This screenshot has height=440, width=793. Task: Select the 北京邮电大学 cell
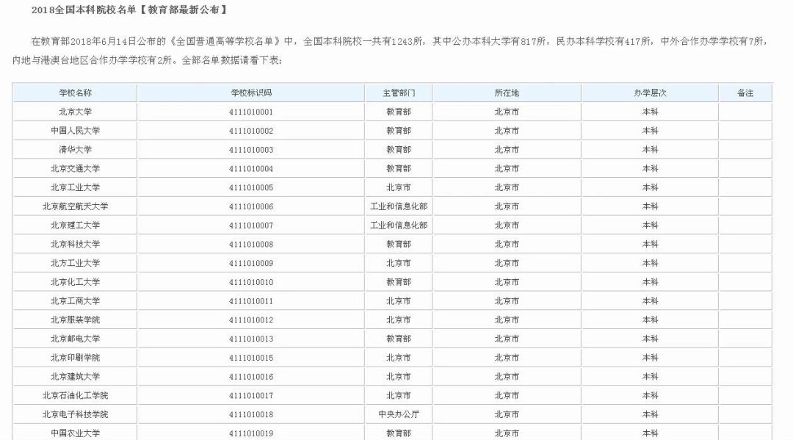[x=75, y=339]
